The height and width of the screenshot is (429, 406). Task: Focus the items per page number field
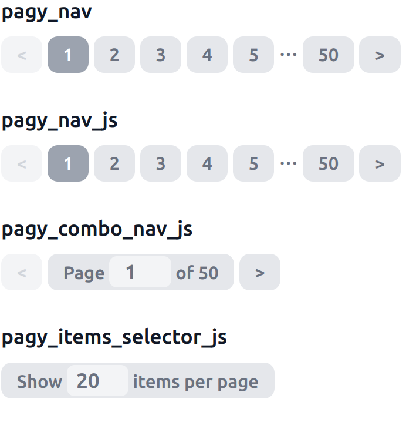point(97,381)
